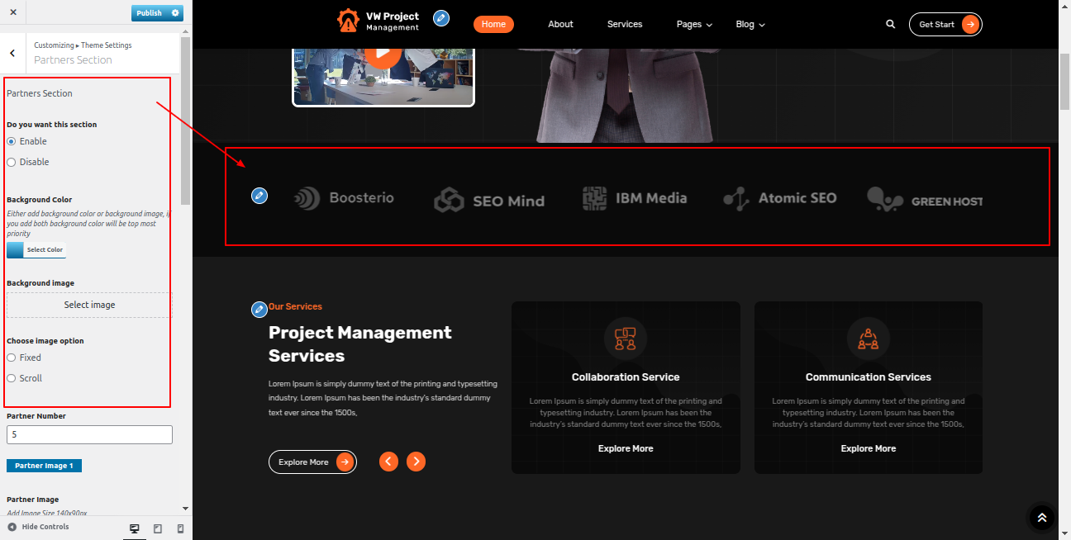This screenshot has width=1071, height=540.
Task: Switch to mobile preview device icon
Action: pyautogui.click(x=180, y=528)
